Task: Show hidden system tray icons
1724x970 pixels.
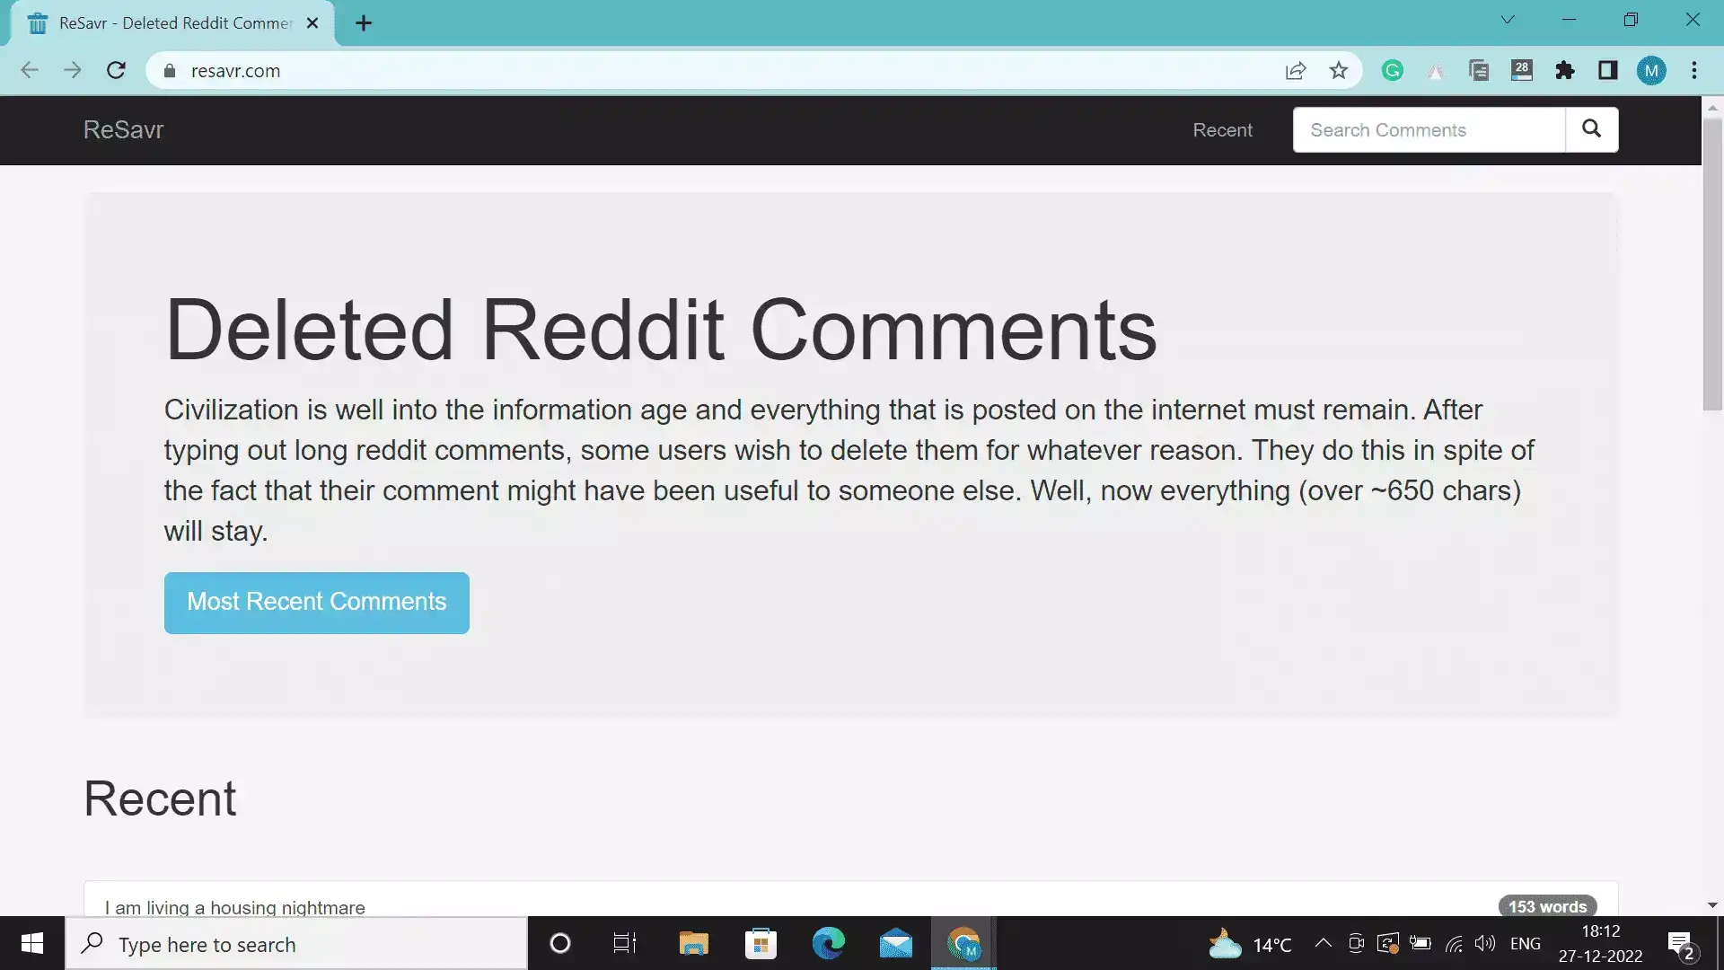Action: pos(1323,943)
